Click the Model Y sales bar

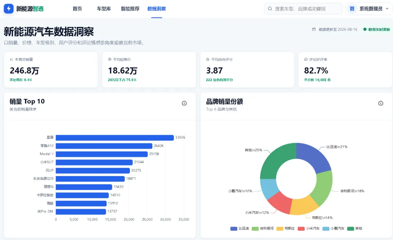[x=102, y=154]
